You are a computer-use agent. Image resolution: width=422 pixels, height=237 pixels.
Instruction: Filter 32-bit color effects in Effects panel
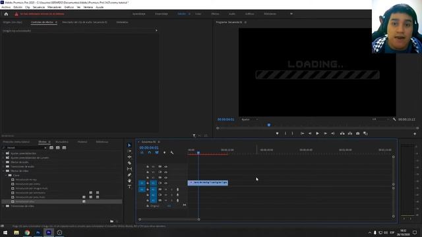tap(57, 147)
